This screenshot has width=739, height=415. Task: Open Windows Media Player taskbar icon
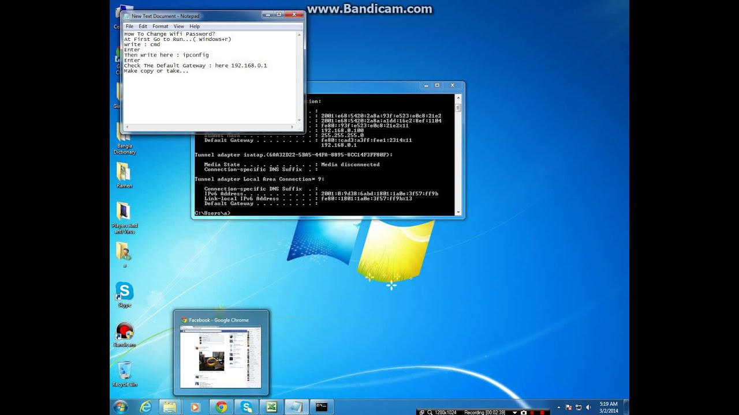pos(195,407)
